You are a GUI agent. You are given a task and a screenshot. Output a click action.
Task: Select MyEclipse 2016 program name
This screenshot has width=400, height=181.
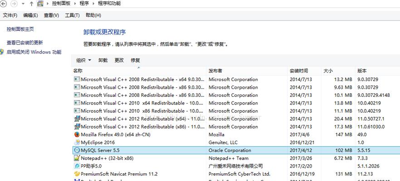click(x=98, y=142)
